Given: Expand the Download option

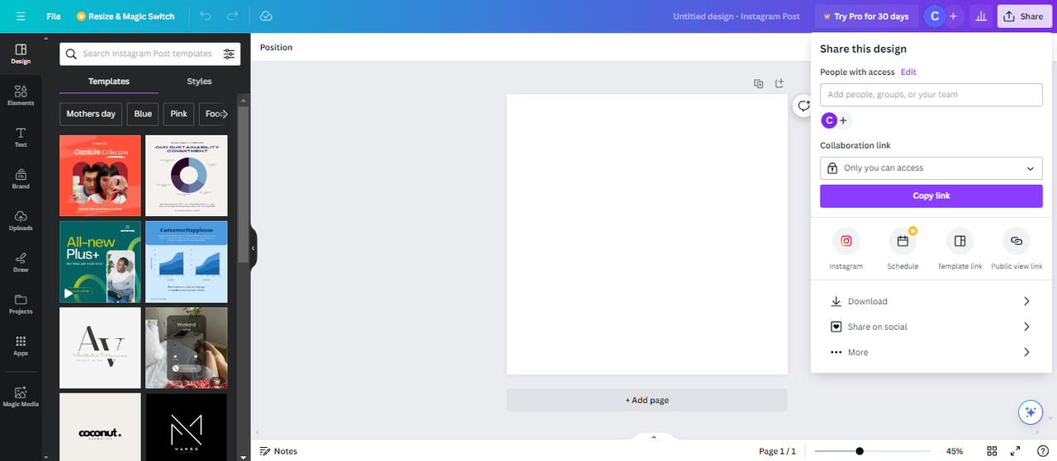Looking at the screenshot, I should [x=931, y=301].
